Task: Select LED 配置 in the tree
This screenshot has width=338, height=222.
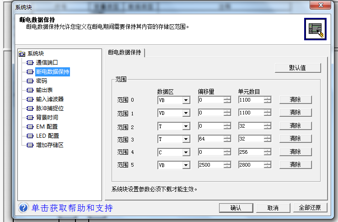Action: 47,136
